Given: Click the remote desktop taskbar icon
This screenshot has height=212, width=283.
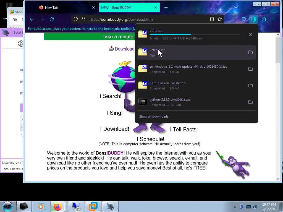Looking at the screenshot, I should point(76,206).
